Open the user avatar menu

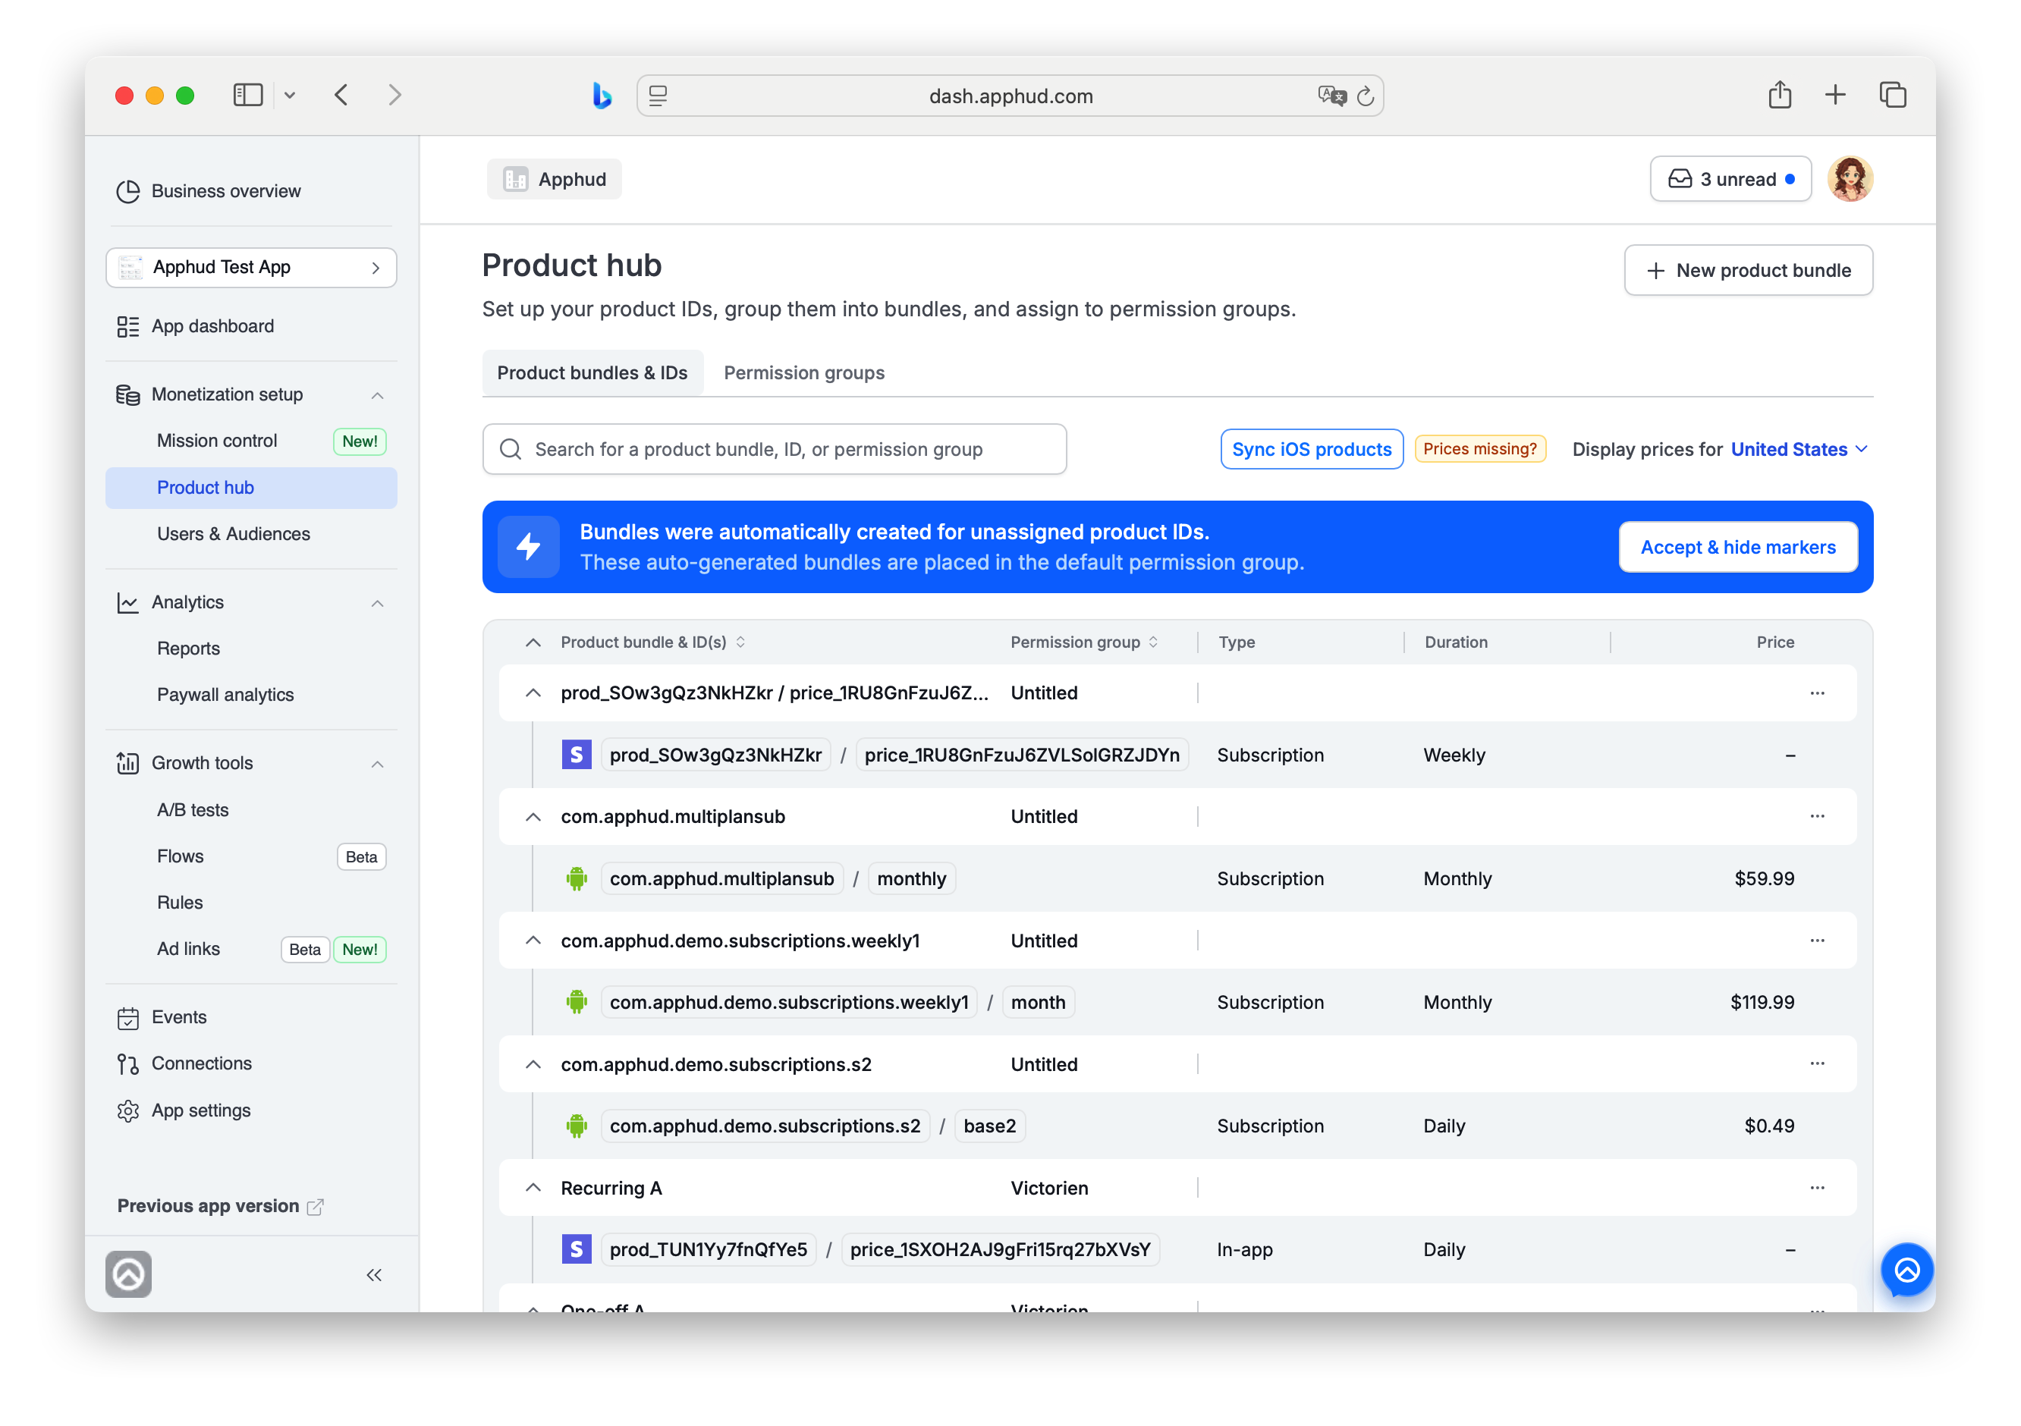point(1850,180)
